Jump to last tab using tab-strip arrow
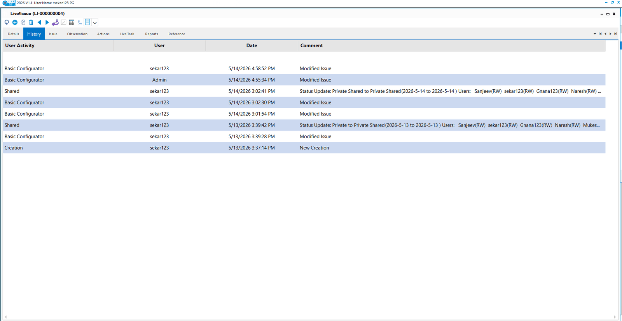The height and width of the screenshot is (321, 622). 615,34
